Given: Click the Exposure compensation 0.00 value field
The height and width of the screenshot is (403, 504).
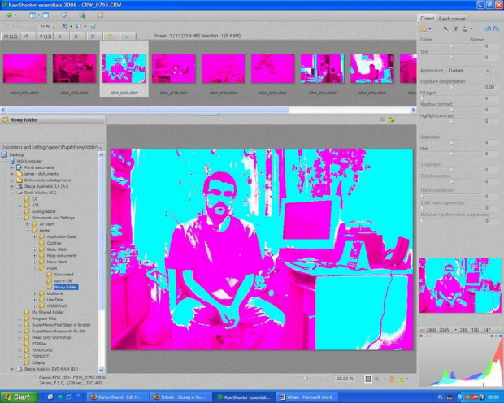Looking at the screenshot, I should pos(491,87).
